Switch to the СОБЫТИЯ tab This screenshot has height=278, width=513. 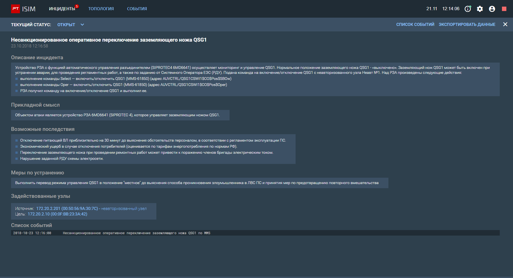(x=137, y=9)
